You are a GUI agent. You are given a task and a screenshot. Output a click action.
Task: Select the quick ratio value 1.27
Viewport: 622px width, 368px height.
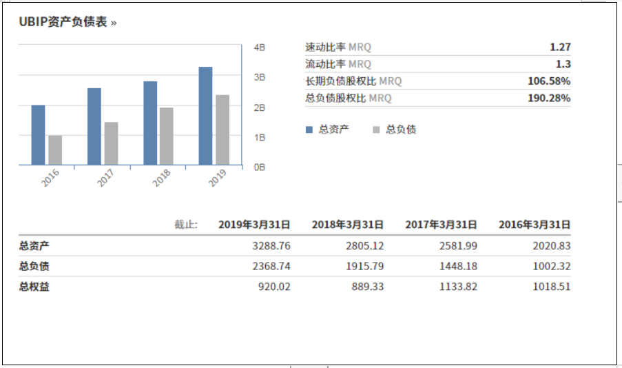[560, 48]
